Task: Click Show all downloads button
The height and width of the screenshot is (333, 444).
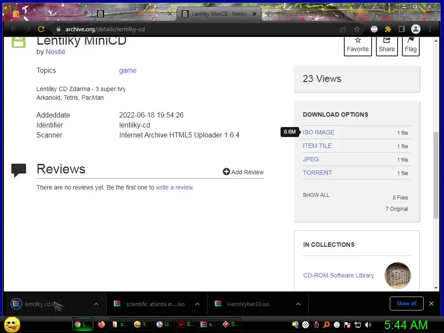Action: pos(406,304)
